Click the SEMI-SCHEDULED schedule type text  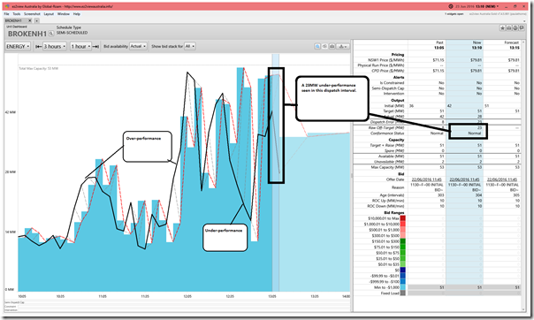coord(72,33)
